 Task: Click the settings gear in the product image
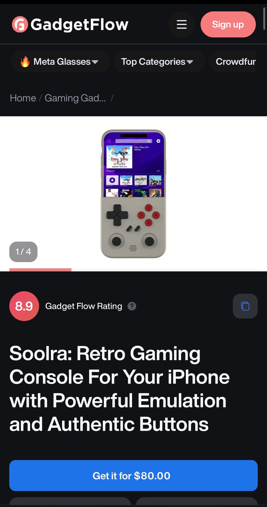(x=158, y=141)
